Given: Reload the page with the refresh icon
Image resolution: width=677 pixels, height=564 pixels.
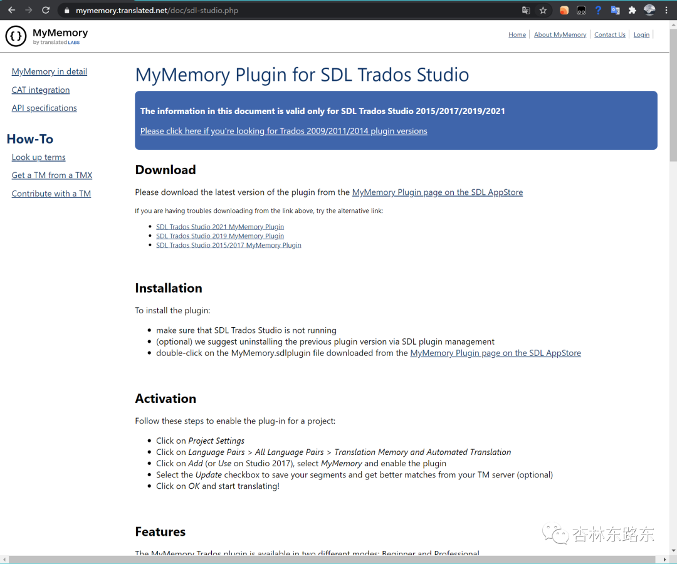Looking at the screenshot, I should (45, 10).
